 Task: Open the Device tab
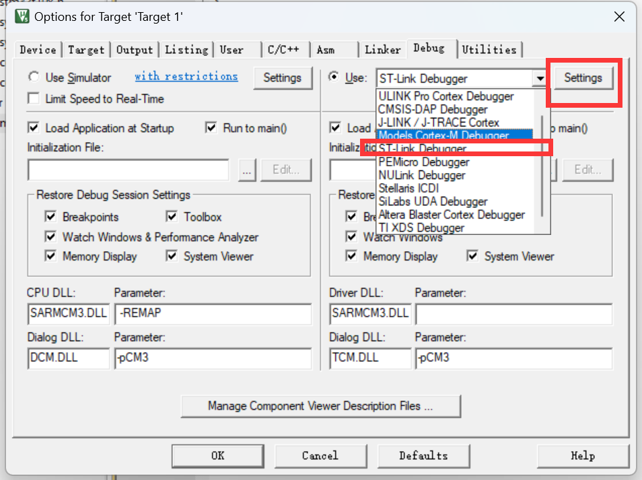coord(38,50)
